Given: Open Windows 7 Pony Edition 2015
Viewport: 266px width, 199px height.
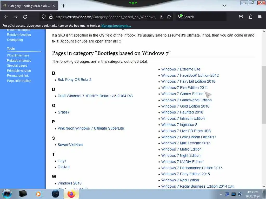Looking at the screenshot, I should click(185, 174).
